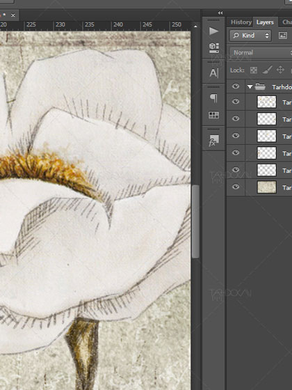
Task: Hide fourth layer under the Tarhdo group
Action: [x=236, y=153]
